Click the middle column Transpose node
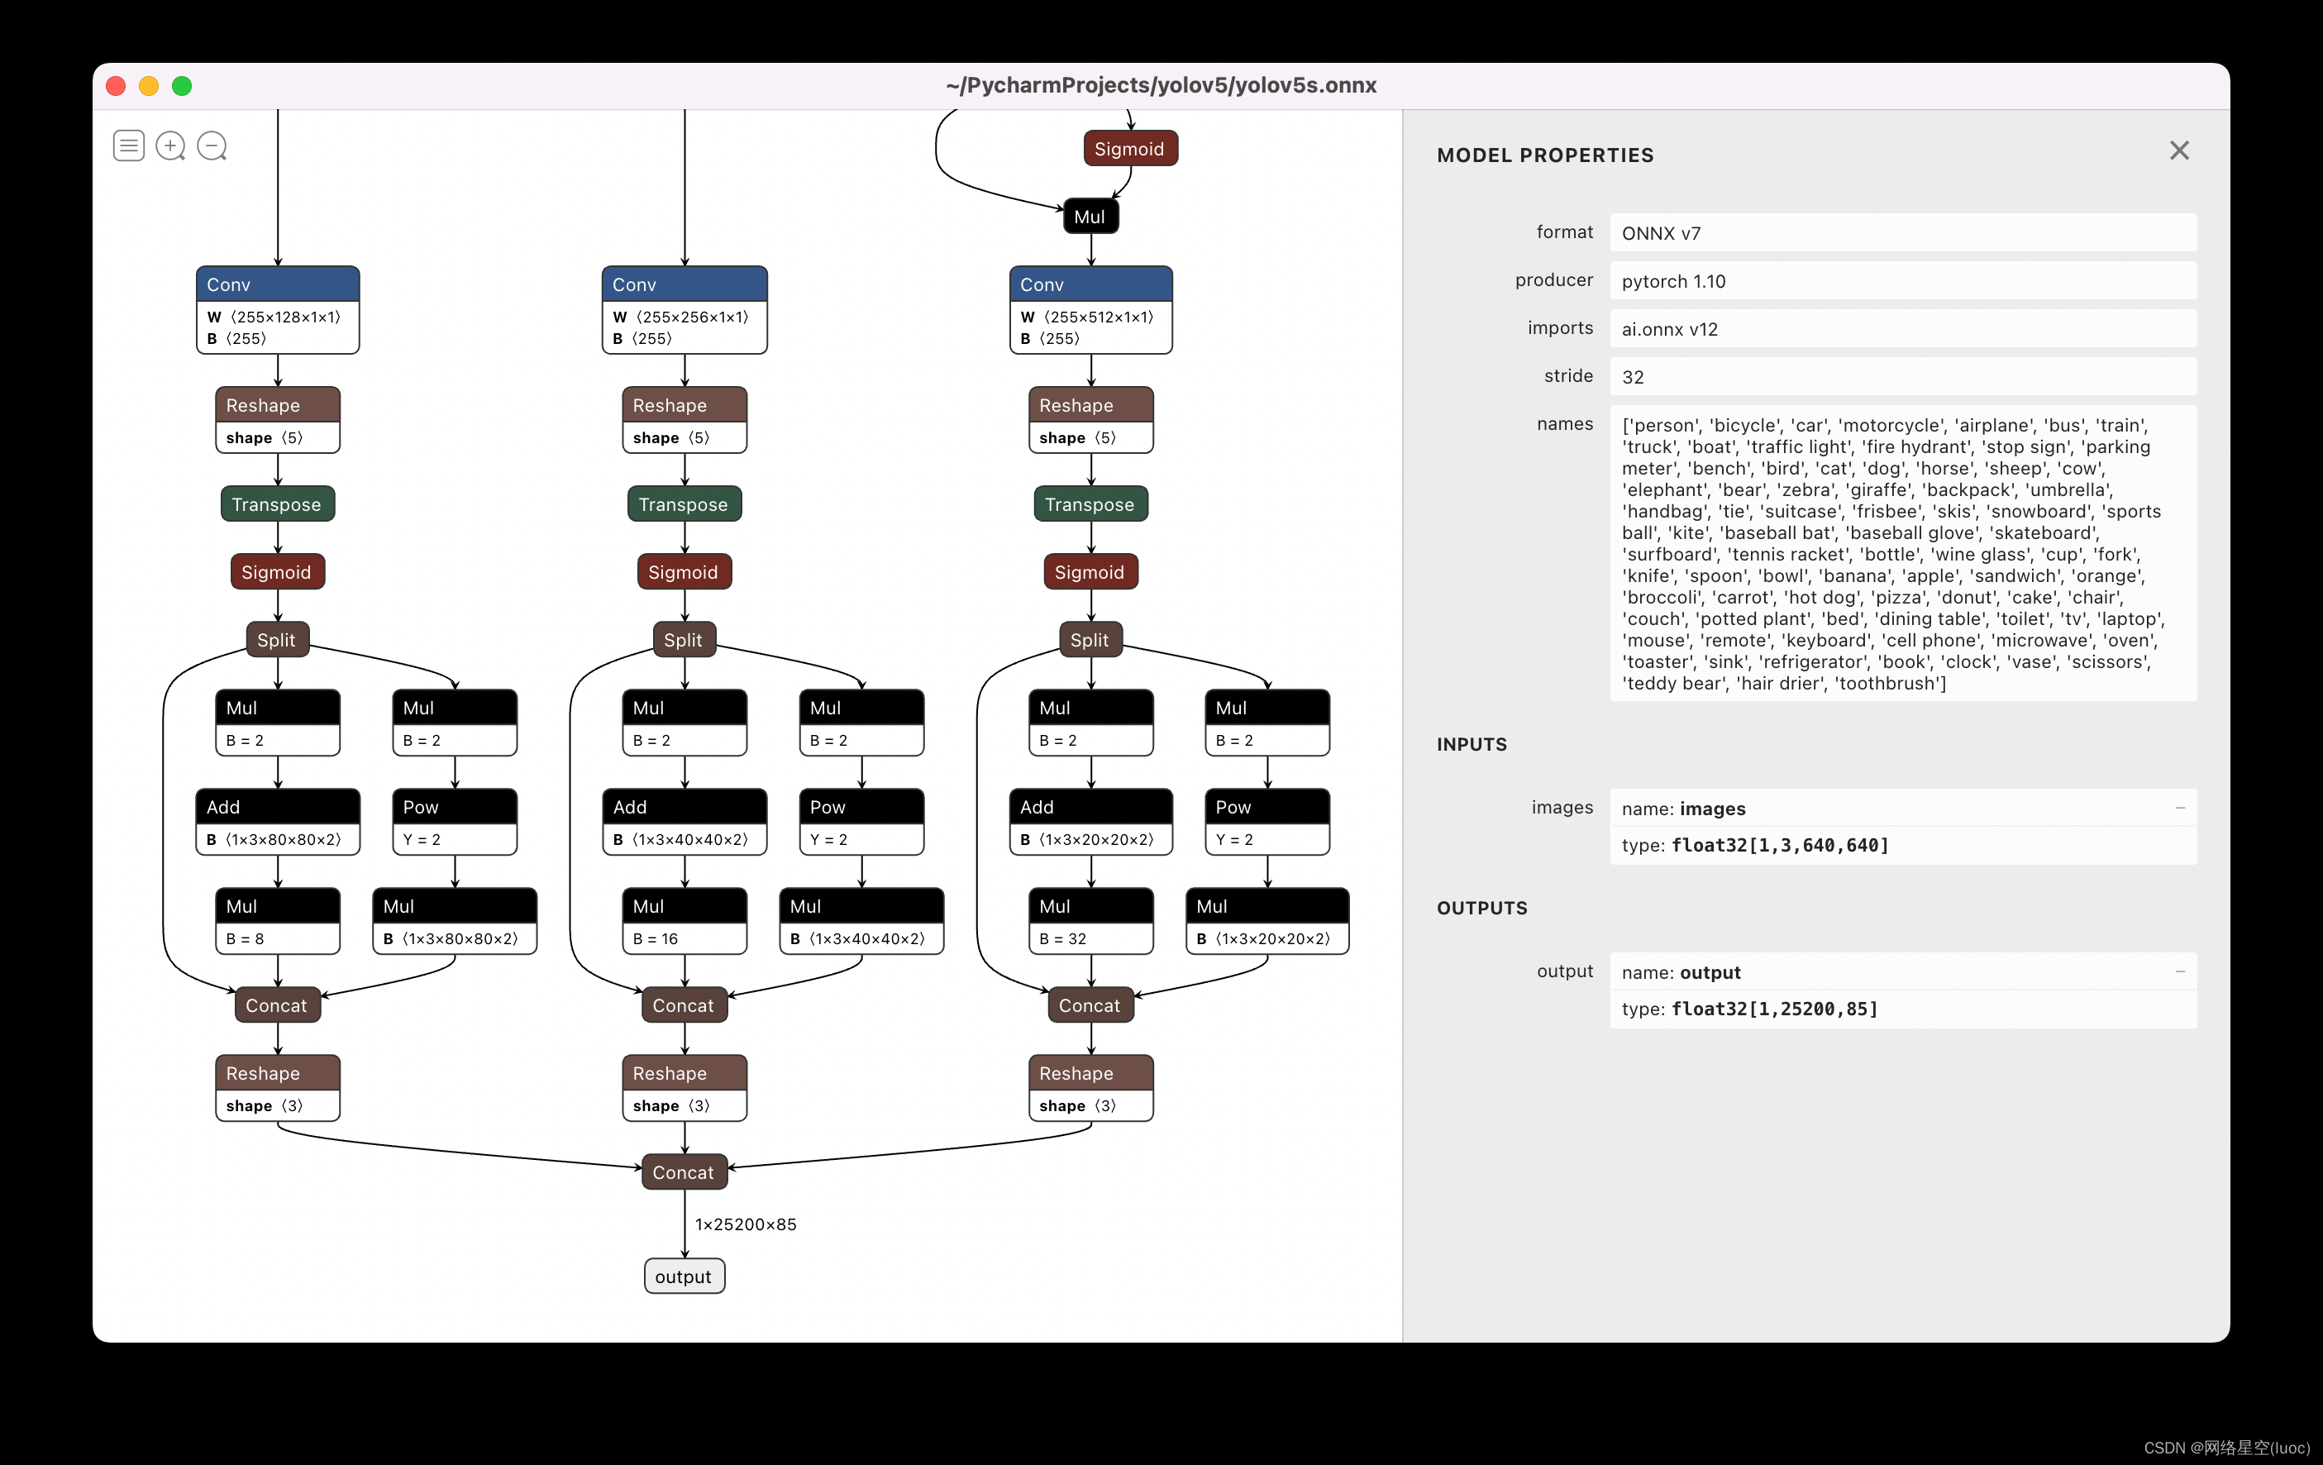The height and width of the screenshot is (1465, 2323). 684,505
